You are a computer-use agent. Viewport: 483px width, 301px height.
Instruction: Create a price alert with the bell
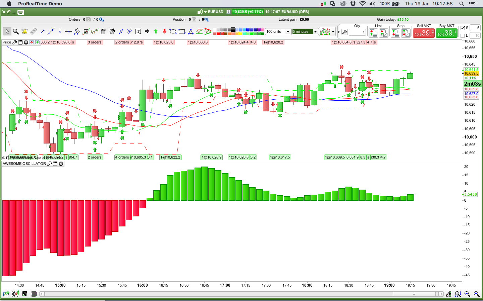click(x=24, y=31)
